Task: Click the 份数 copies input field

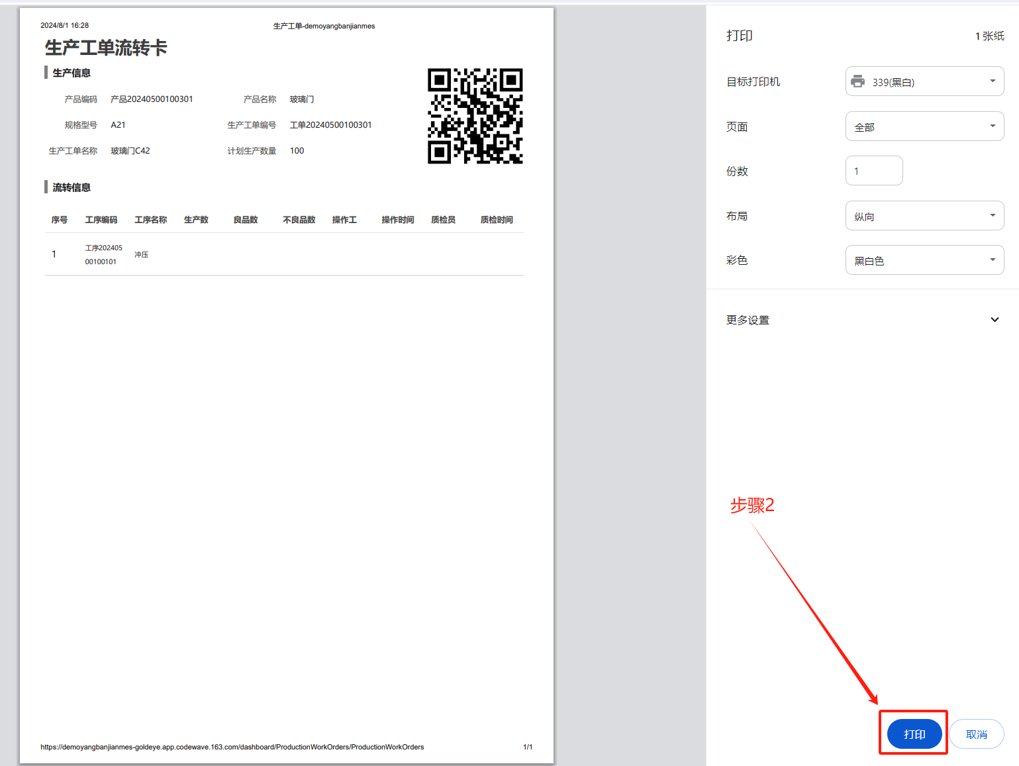Action: tap(874, 171)
